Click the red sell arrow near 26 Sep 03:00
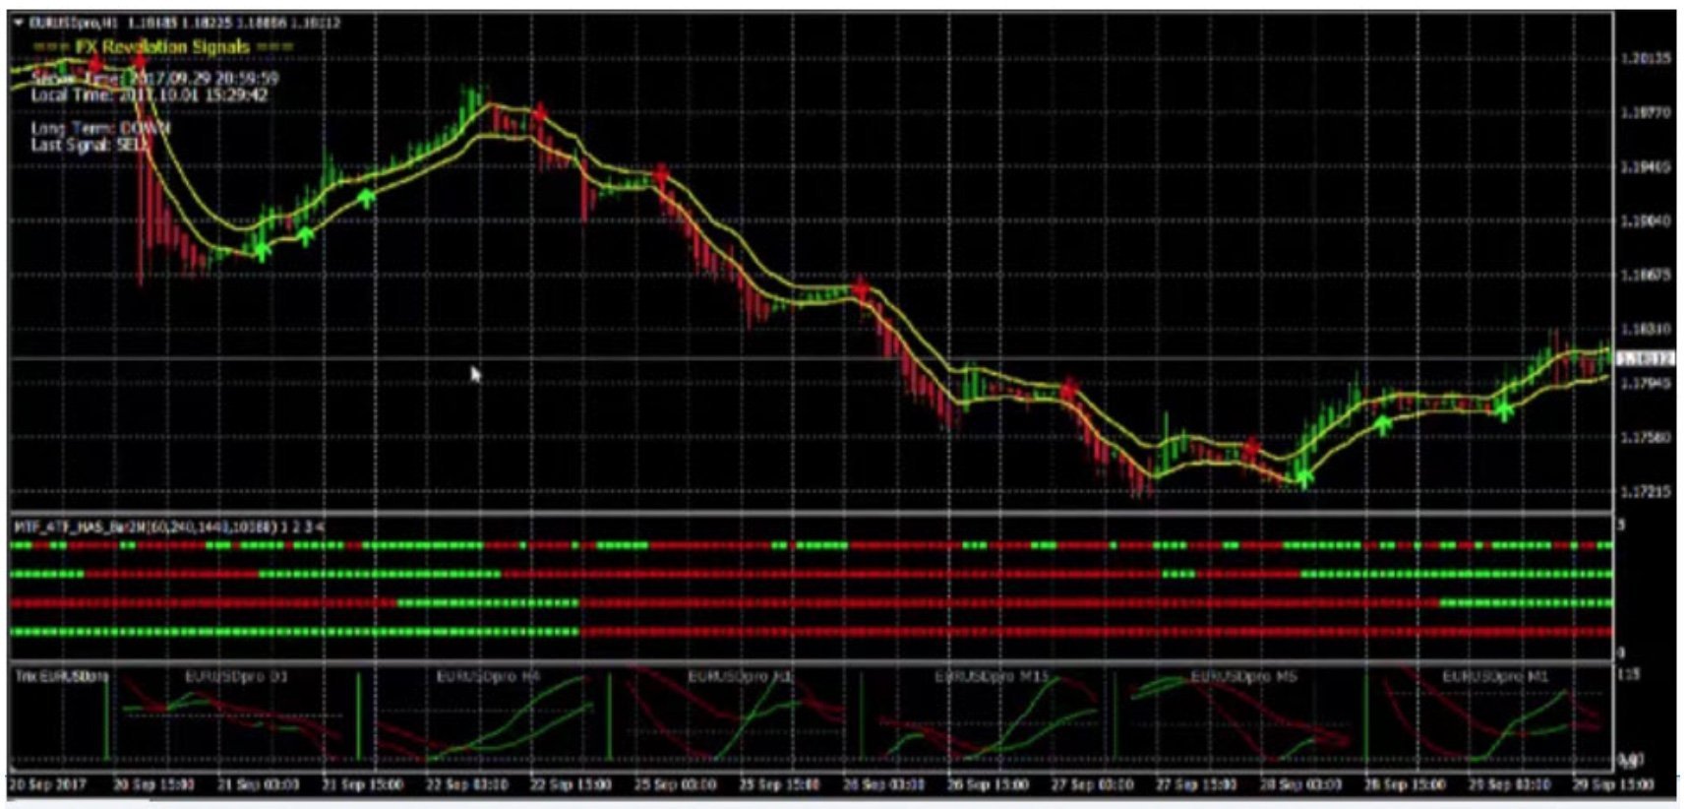The width and height of the screenshot is (1688, 809). [862, 289]
